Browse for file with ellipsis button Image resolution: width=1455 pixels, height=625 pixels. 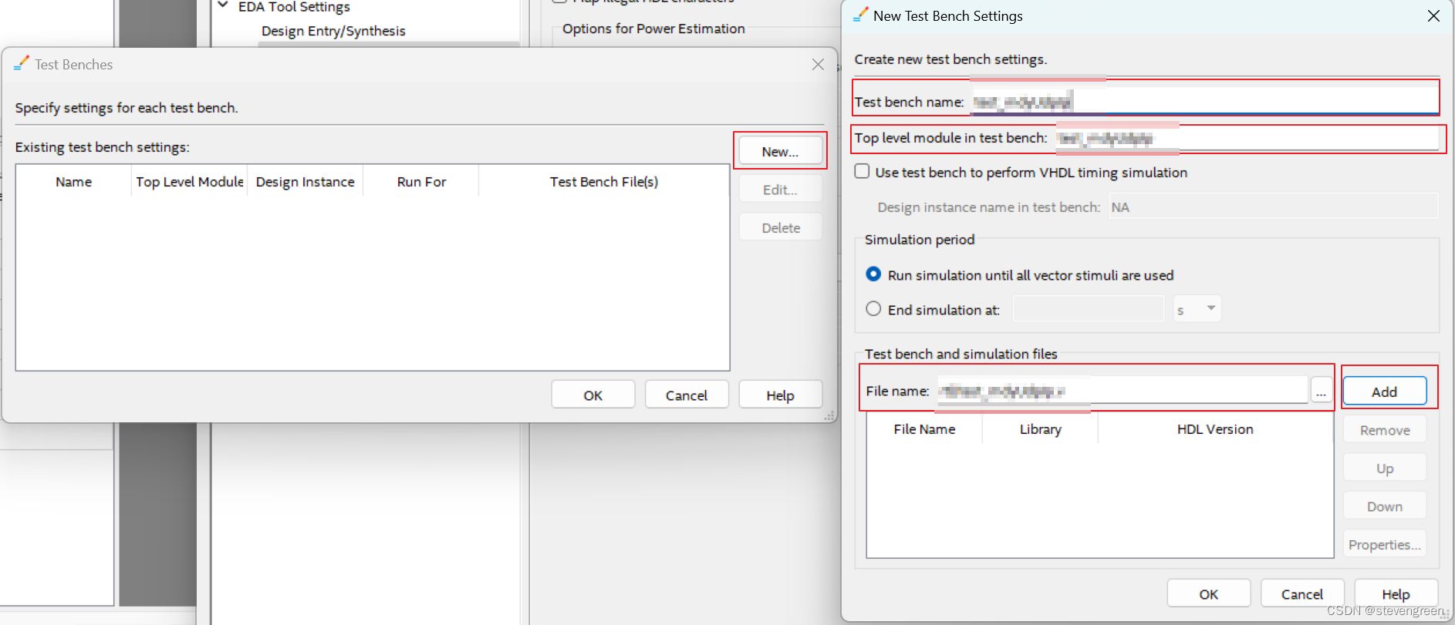(x=1321, y=391)
